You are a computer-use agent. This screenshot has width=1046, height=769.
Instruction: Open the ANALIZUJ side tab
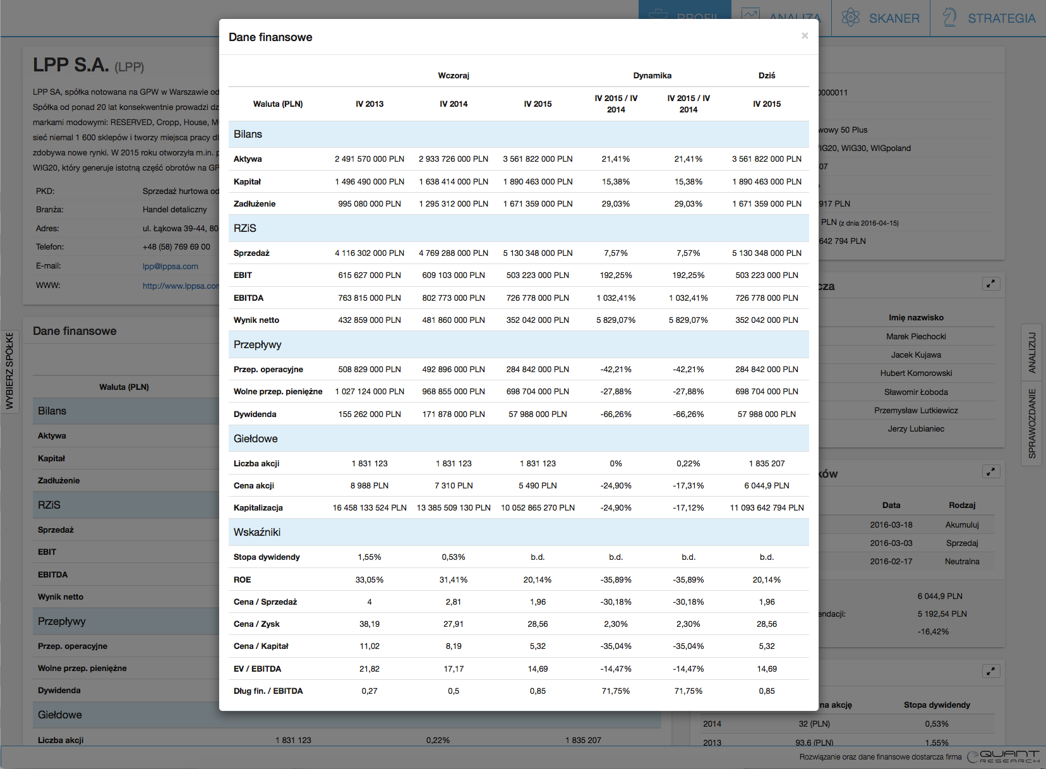(1031, 352)
